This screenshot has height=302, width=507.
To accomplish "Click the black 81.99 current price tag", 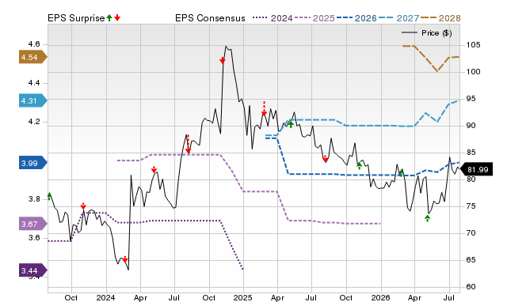I will pos(476,169).
